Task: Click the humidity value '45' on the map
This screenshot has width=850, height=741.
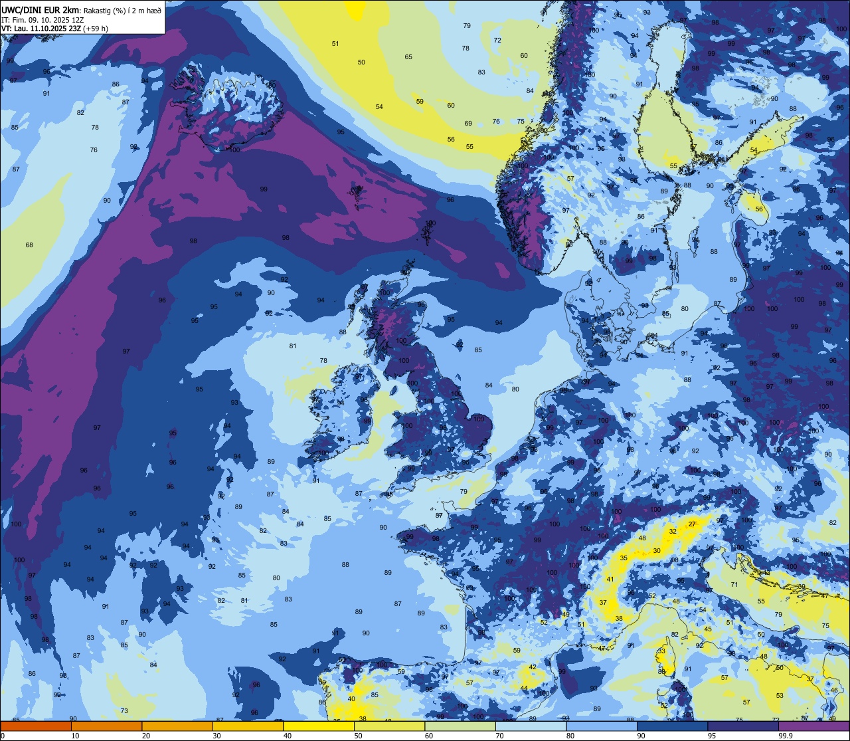Action: tap(708, 629)
